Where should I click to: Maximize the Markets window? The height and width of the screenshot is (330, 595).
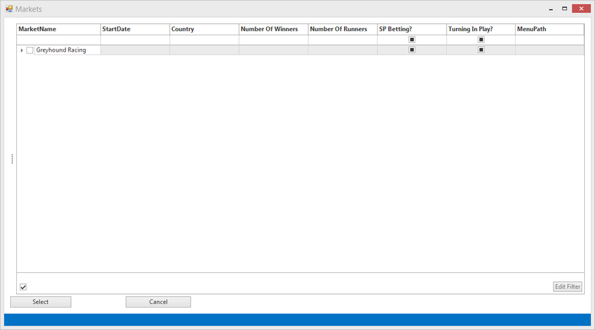[x=564, y=9]
